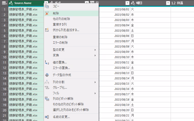Select the 体温 column header
Image resolution: width=194 pixels, height=121 pixels.
point(182,3)
